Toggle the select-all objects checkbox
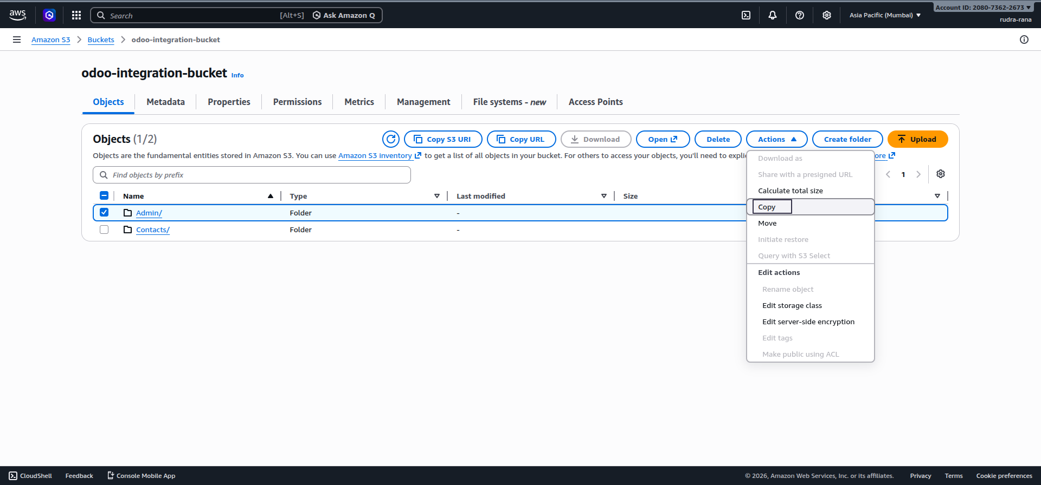1041x485 pixels. coord(104,195)
